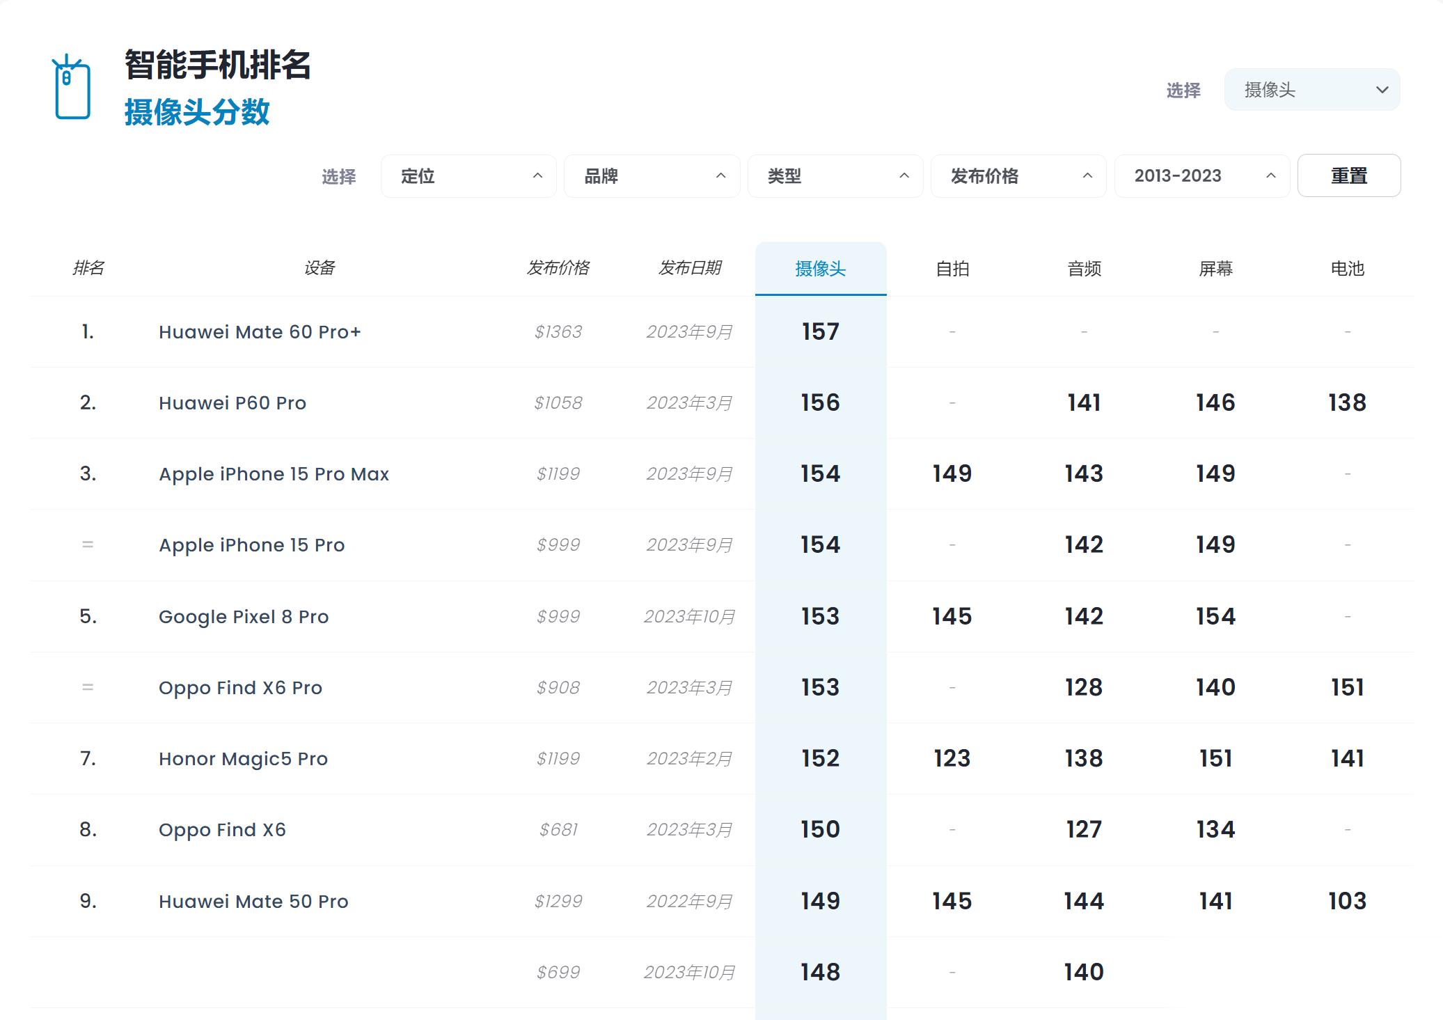Expand the 类型 filter dropdown
Image resolution: width=1443 pixels, height=1020 pixels.
835,176
